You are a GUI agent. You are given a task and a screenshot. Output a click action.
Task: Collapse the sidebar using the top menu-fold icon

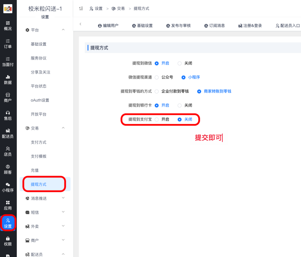click(x=81, y=9)
